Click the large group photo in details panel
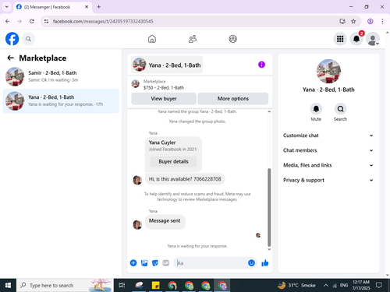The height and width of the screenshot is (292, 390). [328, 71]
